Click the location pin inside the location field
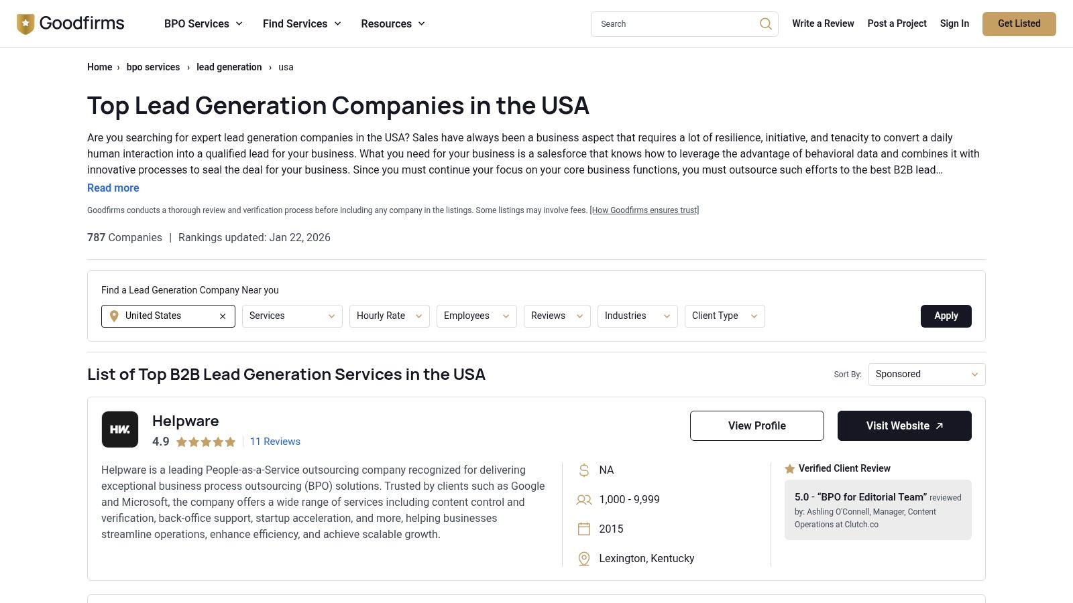The image size is (1073, 603). point(114,316)
